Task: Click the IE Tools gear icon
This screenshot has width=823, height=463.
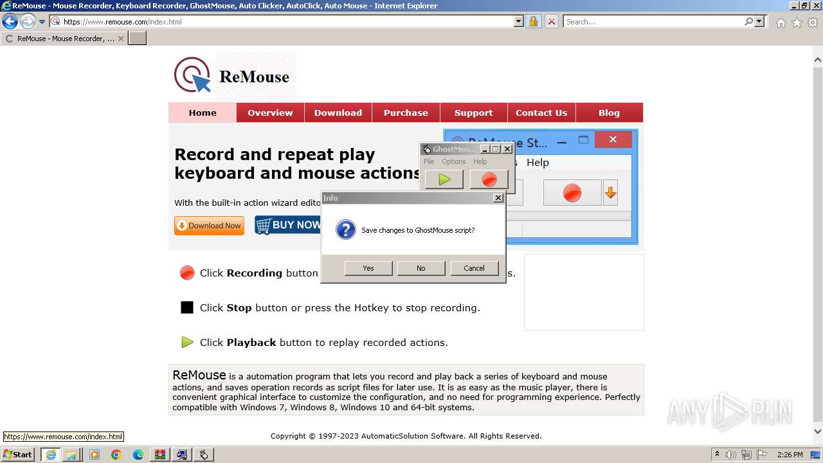Action: point(813,23)
